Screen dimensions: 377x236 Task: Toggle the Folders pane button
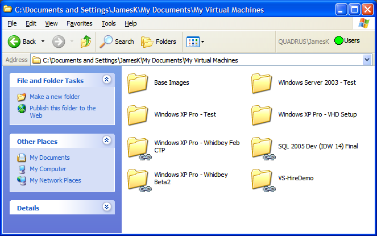tap(159, 42)
